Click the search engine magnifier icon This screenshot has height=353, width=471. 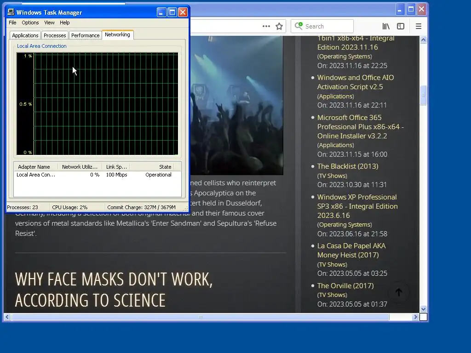coord(298,26)
